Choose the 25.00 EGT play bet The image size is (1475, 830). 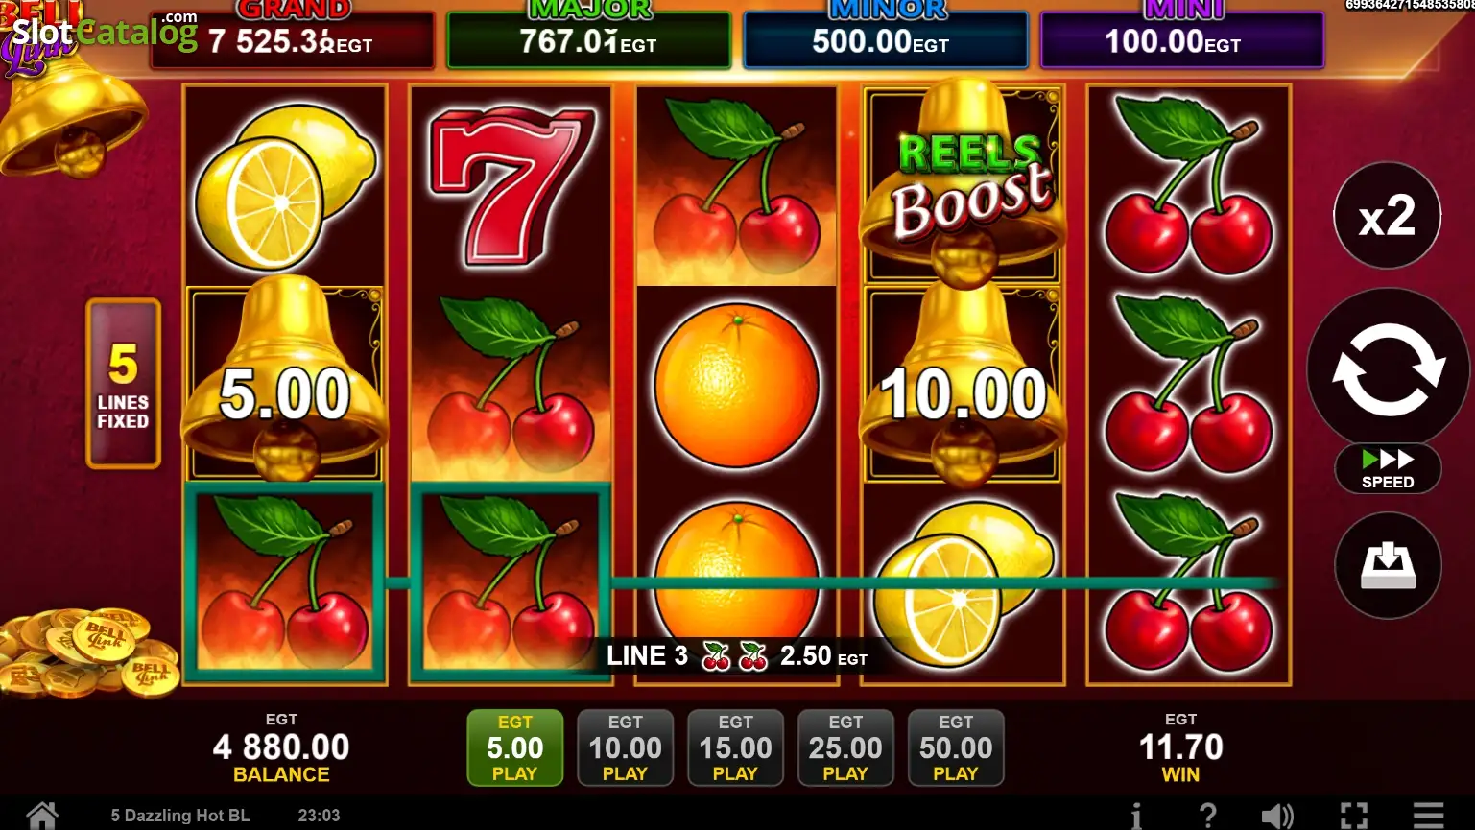[x=845, y=747]
